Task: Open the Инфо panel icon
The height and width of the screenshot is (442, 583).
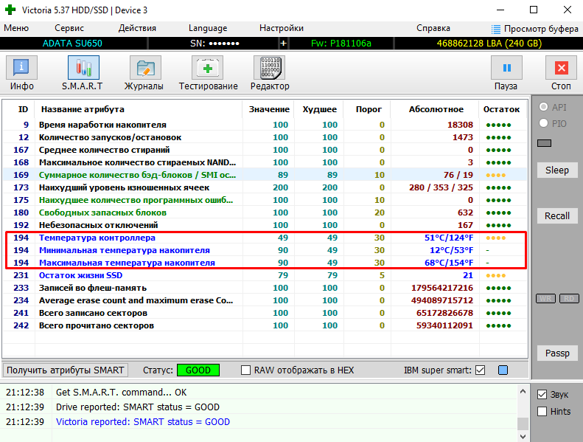Action: 21,68
